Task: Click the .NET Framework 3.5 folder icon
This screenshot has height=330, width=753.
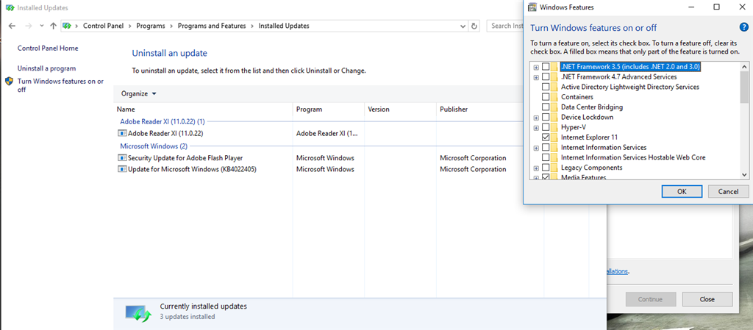Action: click(555, 67)
